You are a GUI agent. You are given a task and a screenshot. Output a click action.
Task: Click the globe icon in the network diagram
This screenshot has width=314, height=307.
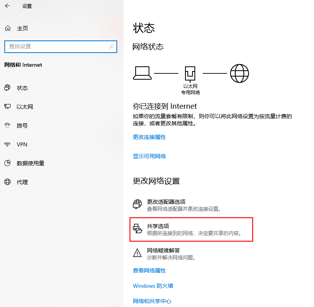239,73
